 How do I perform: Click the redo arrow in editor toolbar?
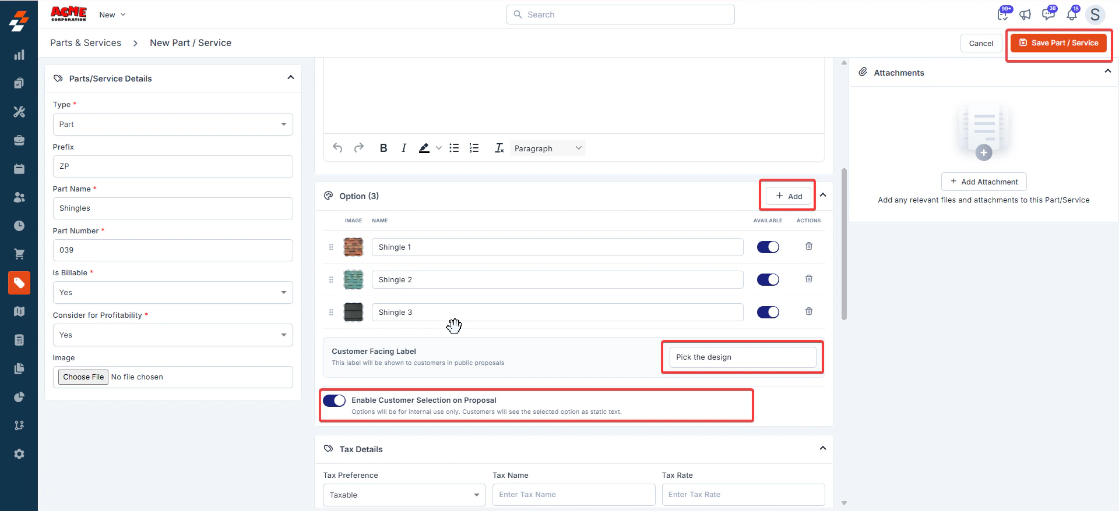[359, 148]
